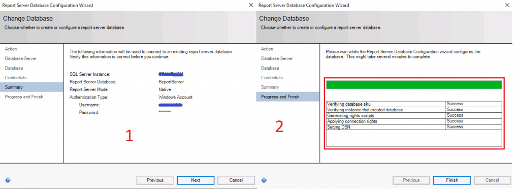Select Database Server step in left wizard

[21, 58]
